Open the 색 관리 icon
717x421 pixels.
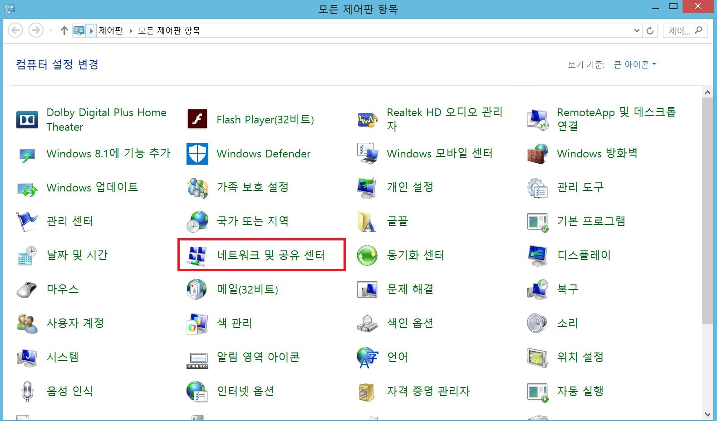tap(197, 323)
